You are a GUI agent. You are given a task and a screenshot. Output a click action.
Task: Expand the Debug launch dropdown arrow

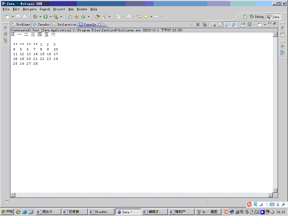[40, 17]
